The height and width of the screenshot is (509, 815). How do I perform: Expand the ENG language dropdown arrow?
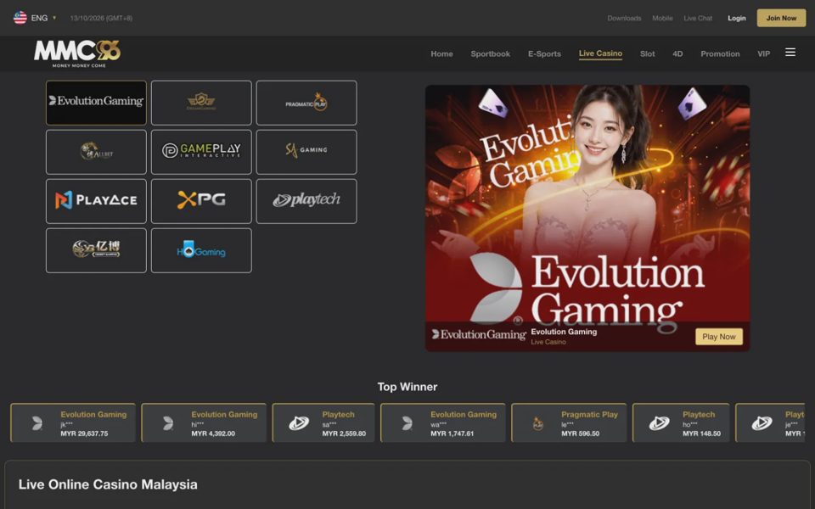54,18
